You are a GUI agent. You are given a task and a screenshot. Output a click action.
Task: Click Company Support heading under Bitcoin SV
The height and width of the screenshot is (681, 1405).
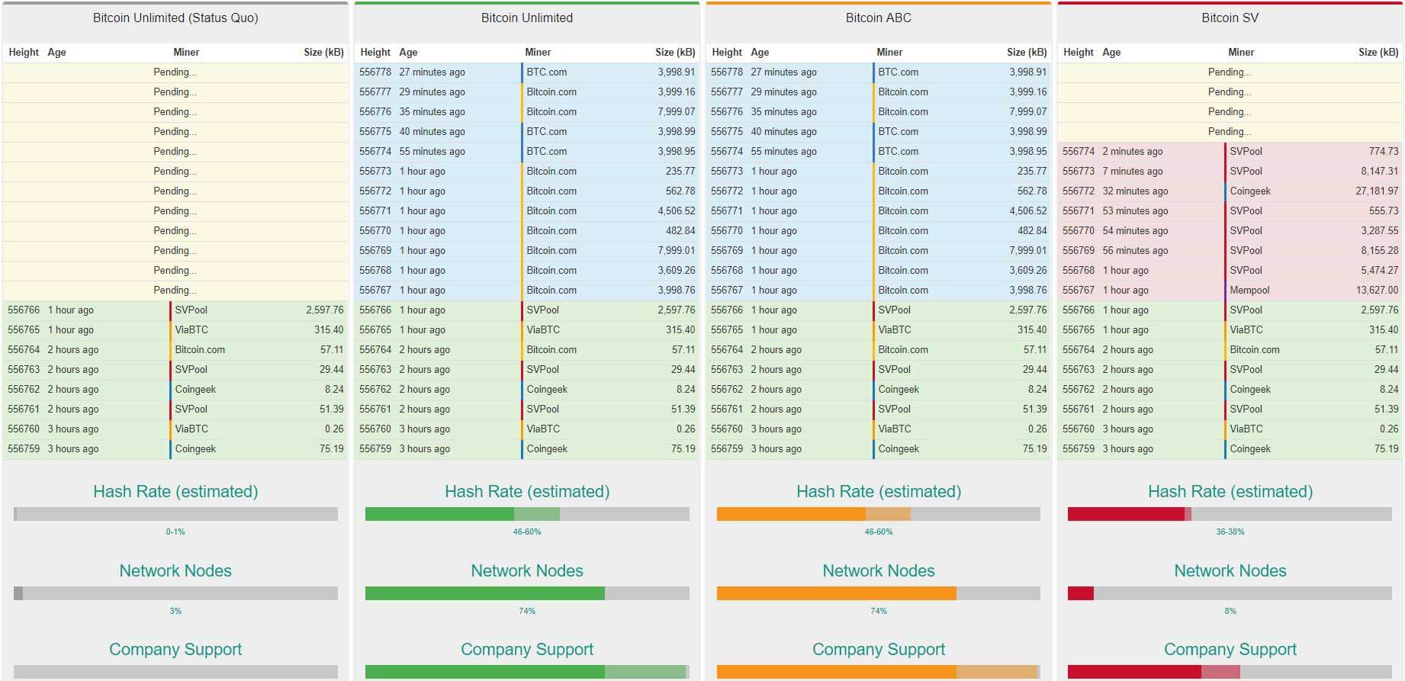1230,649
